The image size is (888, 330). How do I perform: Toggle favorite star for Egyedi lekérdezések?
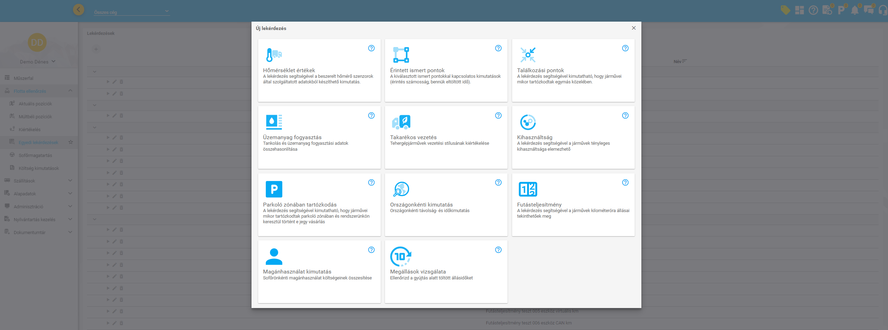(x=71, y=142)
